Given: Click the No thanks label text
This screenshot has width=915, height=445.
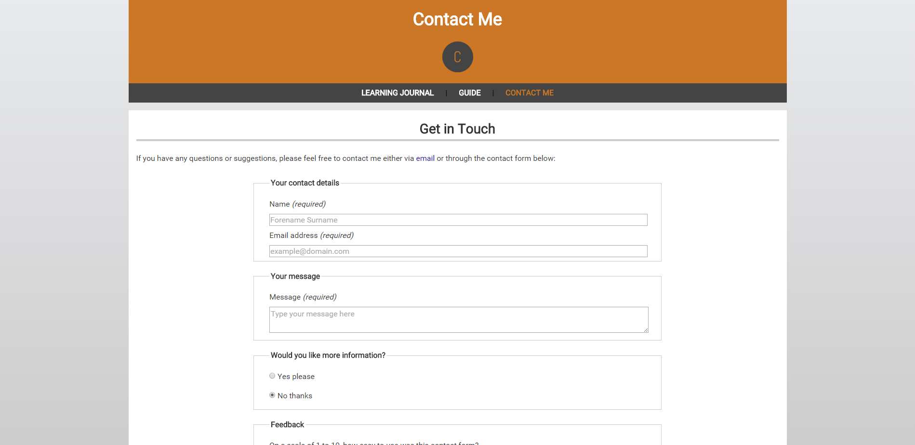Looking at the screenshot, I should coord(295,396).
